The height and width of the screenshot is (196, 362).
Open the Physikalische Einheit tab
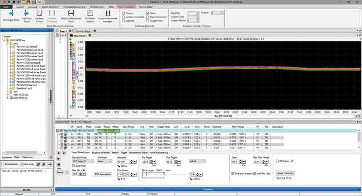(138, 153)
